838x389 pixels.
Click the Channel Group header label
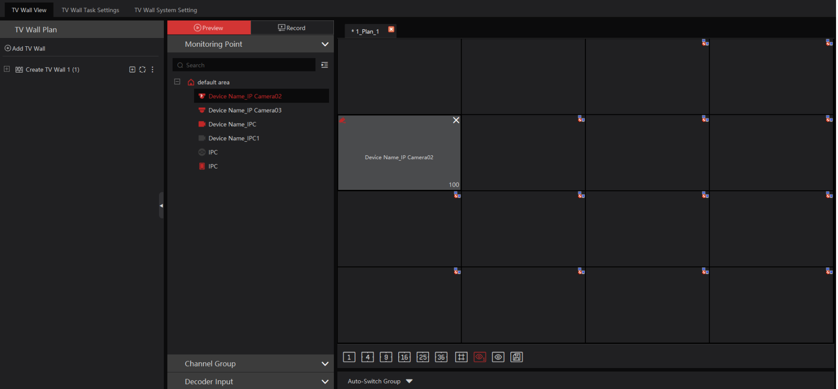click(x=210, y=364)
